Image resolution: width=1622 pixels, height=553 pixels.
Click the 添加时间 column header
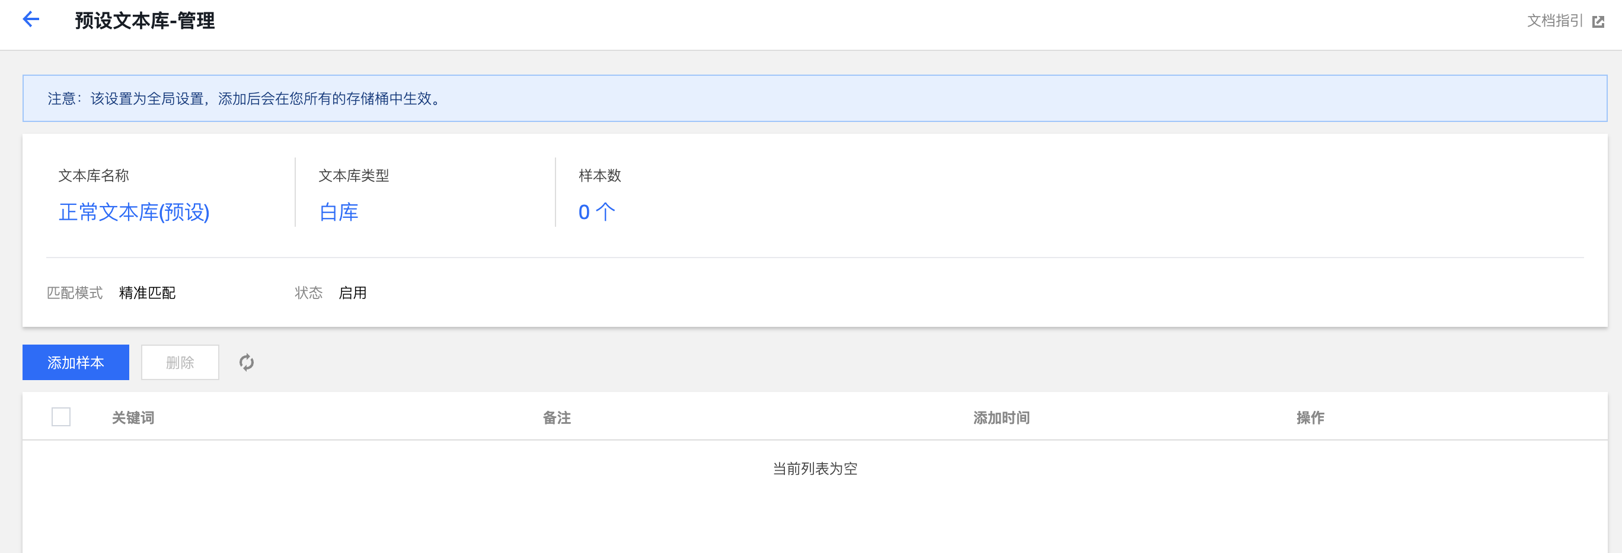(1001, 418)
